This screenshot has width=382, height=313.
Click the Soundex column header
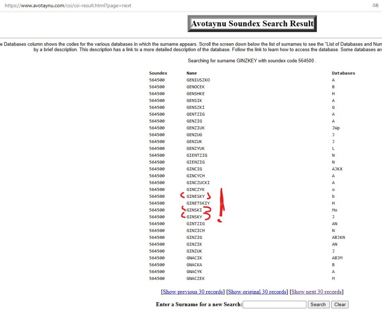158,73
